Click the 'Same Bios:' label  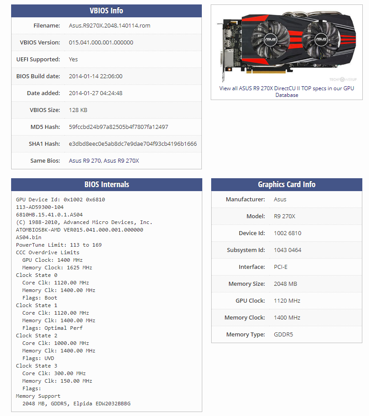pyautogui.click(x=45, y=161)
